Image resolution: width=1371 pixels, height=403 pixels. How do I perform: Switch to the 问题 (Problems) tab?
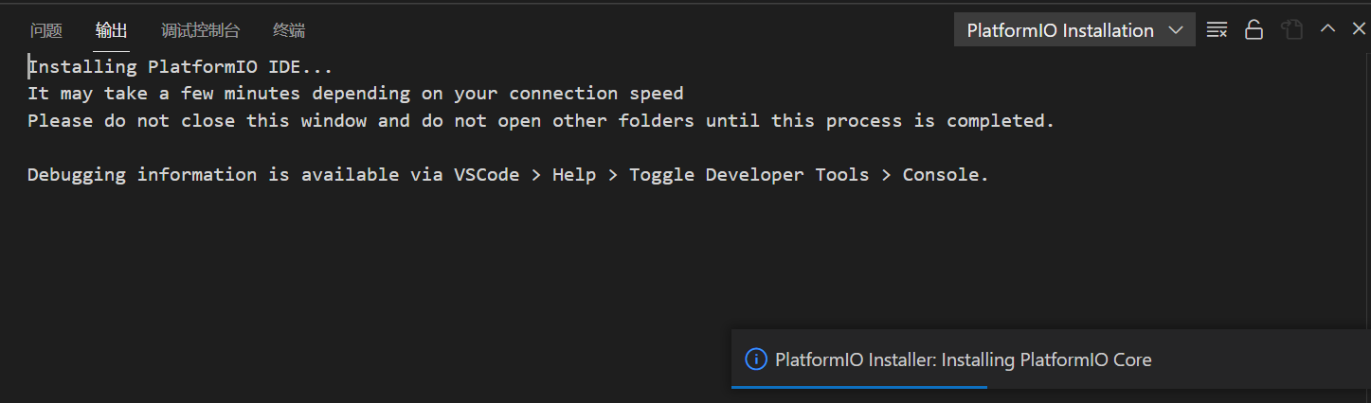click(x=45, y=30)
